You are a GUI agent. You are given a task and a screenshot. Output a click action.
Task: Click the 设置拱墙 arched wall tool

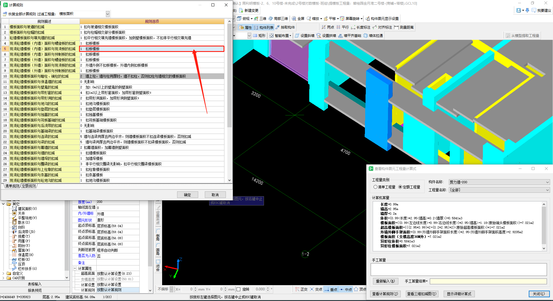point(326,35)
